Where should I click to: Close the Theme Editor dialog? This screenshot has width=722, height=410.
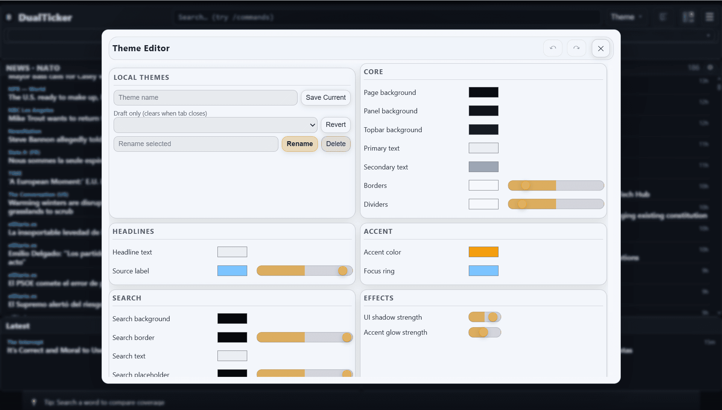(x=601, y=48)
